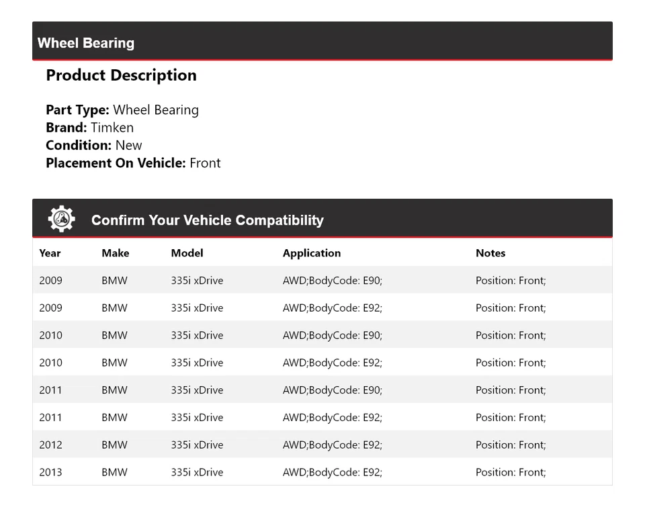Viewport: 645px width, 507px height.
Task: Click Placement On Vehicle: Front text
Action: (133, 163)
